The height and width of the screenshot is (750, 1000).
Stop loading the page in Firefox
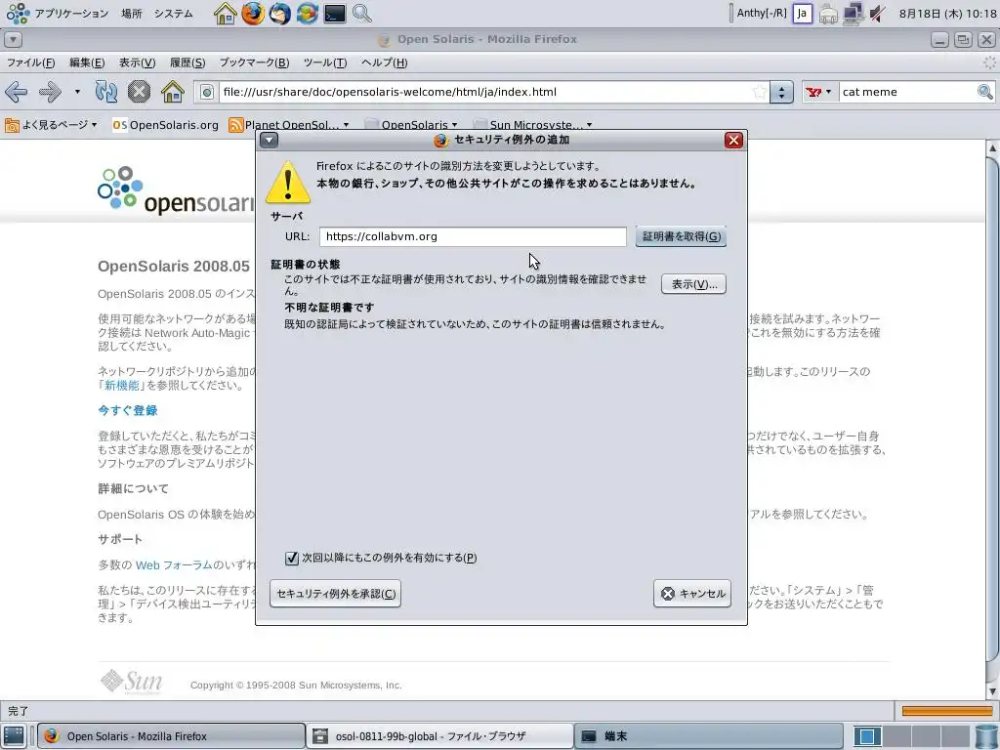click(139, 92)
